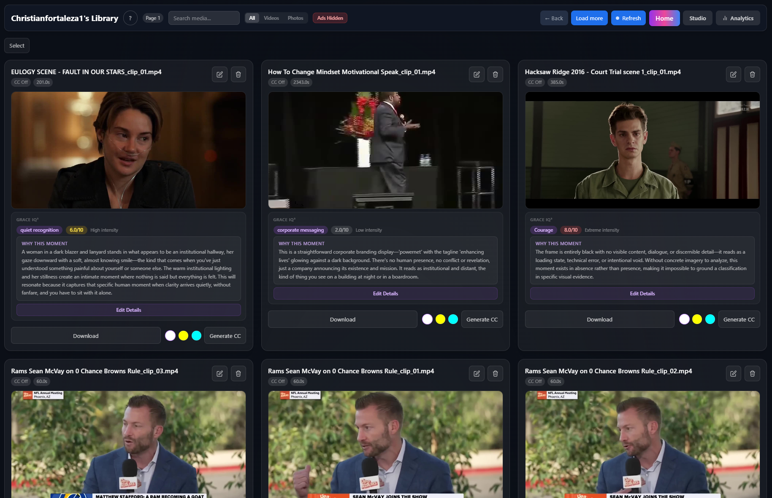Download the EULOGY SCENE clip
Image resolution: width=772 pixels, height=498 pixels.
point(86,336)
